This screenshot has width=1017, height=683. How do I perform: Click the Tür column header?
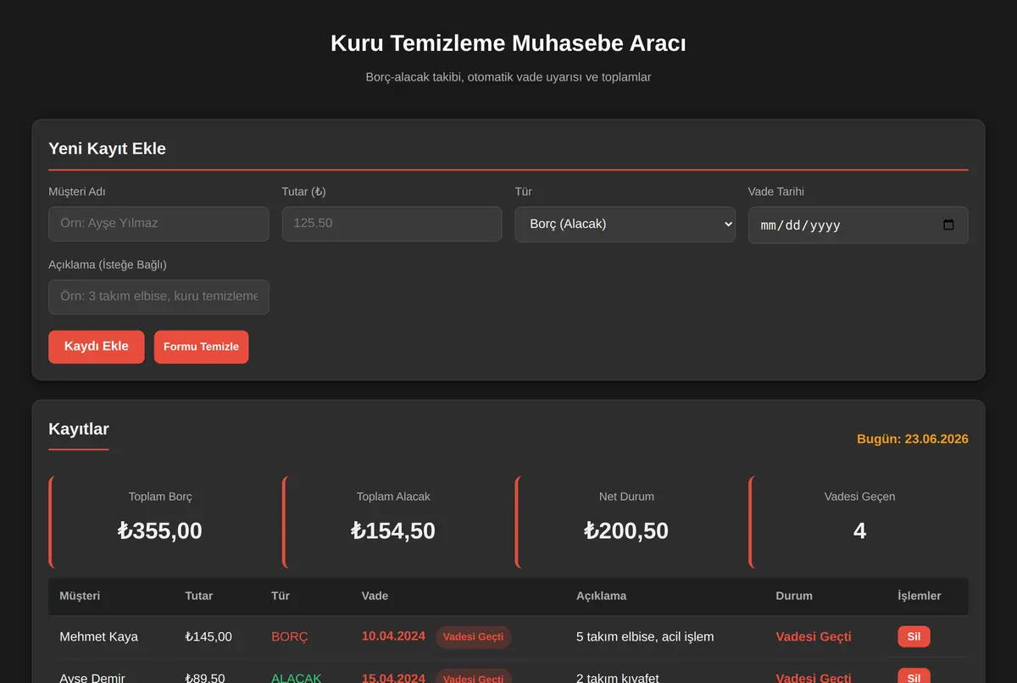pos(281,596)
